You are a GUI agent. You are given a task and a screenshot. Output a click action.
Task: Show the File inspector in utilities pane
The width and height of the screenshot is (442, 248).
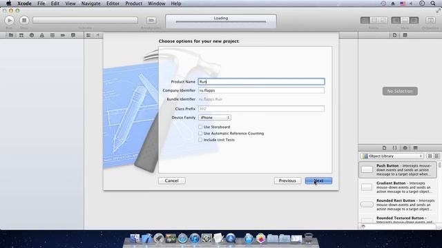(394, 35)
